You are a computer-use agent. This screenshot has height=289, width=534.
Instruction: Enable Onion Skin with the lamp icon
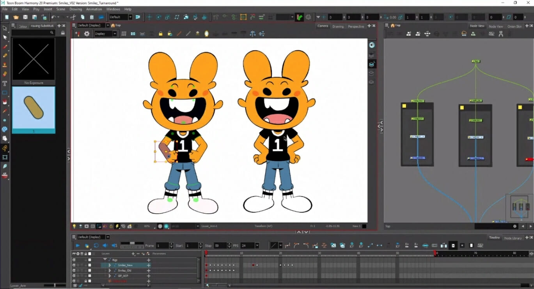(x=206, y=34)
